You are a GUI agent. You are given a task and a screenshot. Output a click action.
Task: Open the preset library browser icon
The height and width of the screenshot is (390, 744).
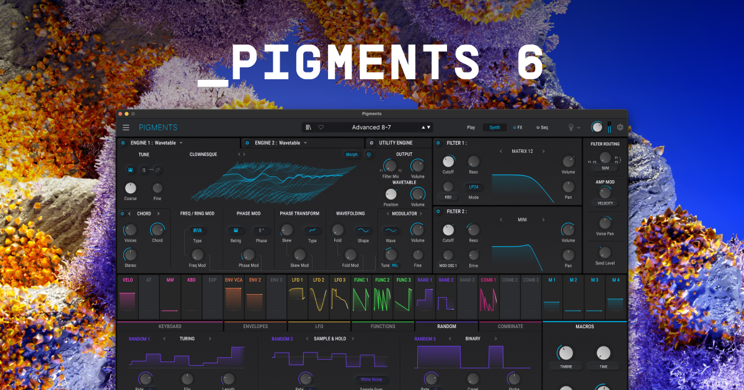coord(309,127)
